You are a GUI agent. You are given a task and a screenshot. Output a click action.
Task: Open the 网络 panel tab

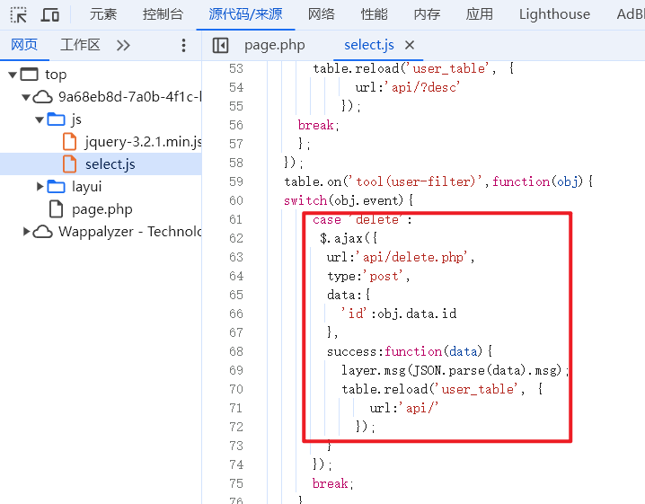(x=322, y=14)
